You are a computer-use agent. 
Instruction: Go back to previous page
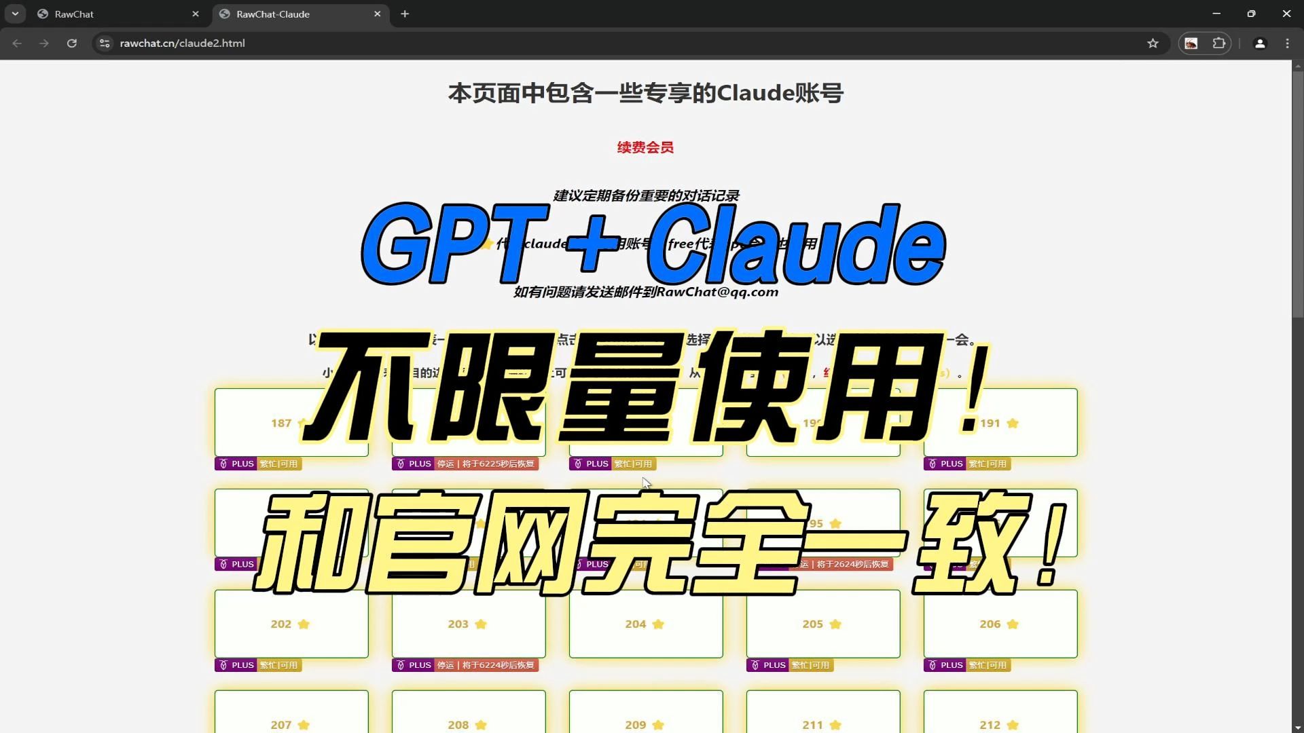(17, 43)
